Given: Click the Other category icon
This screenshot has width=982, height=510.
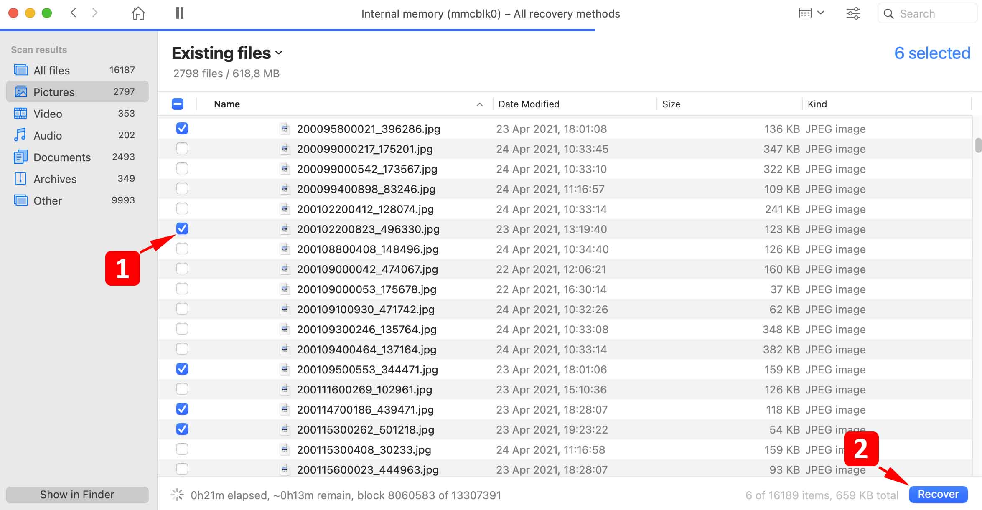Looking at the screenshot, I should pos(20,200).
